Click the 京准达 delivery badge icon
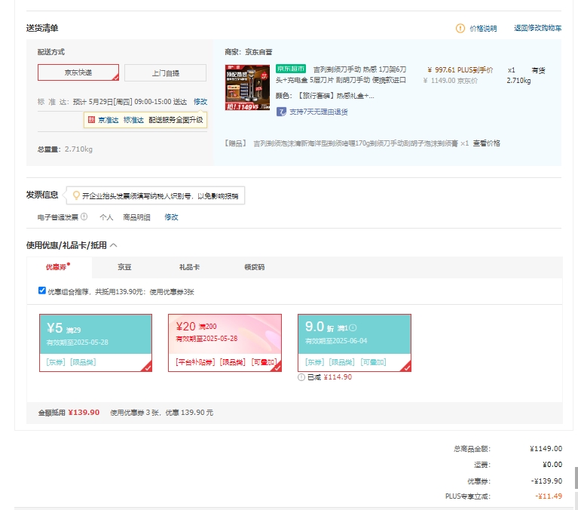This screenshot has height=510, width=578. [92, 120]
